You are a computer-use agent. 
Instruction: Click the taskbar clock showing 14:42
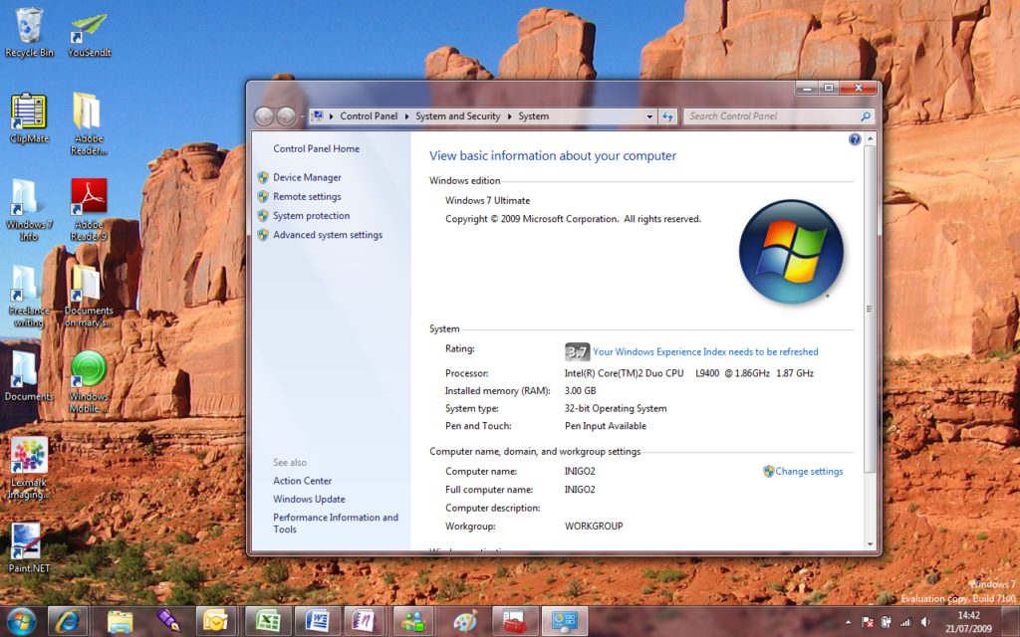968,622
